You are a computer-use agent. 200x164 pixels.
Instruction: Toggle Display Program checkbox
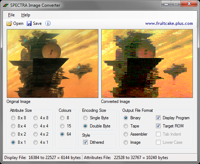[x=158, y=118]
